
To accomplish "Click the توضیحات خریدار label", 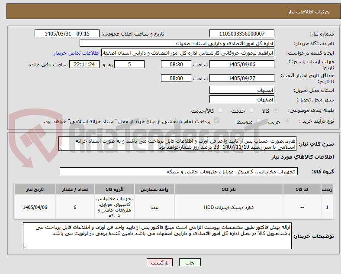I will [x=314, y=236].
